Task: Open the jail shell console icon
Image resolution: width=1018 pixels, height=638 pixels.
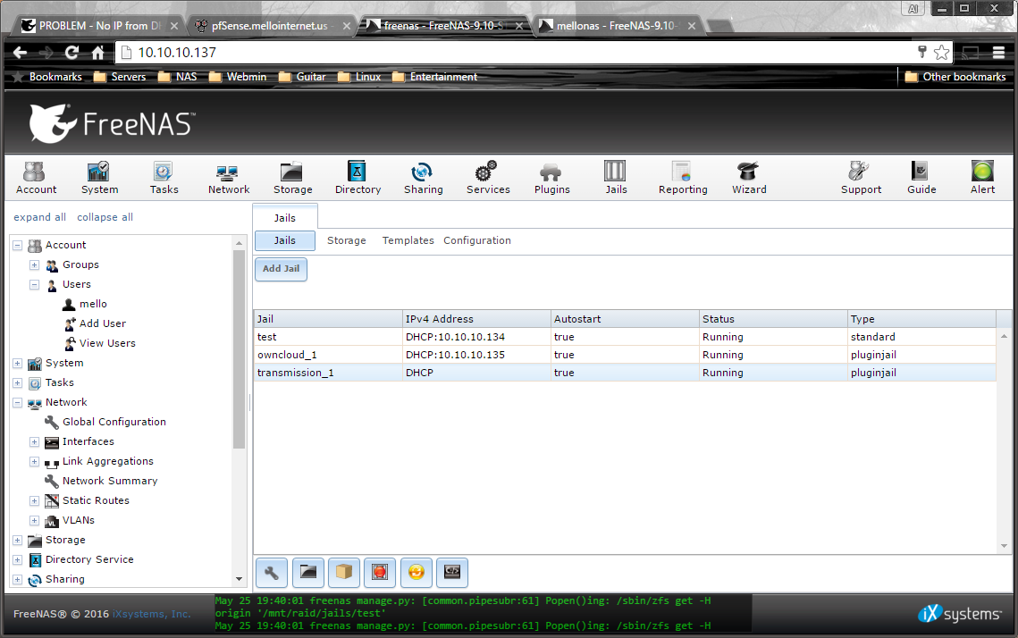Action: [451, 571]
